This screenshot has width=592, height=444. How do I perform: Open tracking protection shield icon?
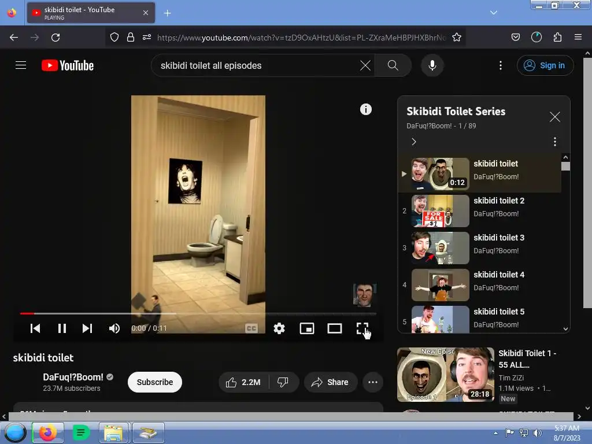tap(114, 37)
